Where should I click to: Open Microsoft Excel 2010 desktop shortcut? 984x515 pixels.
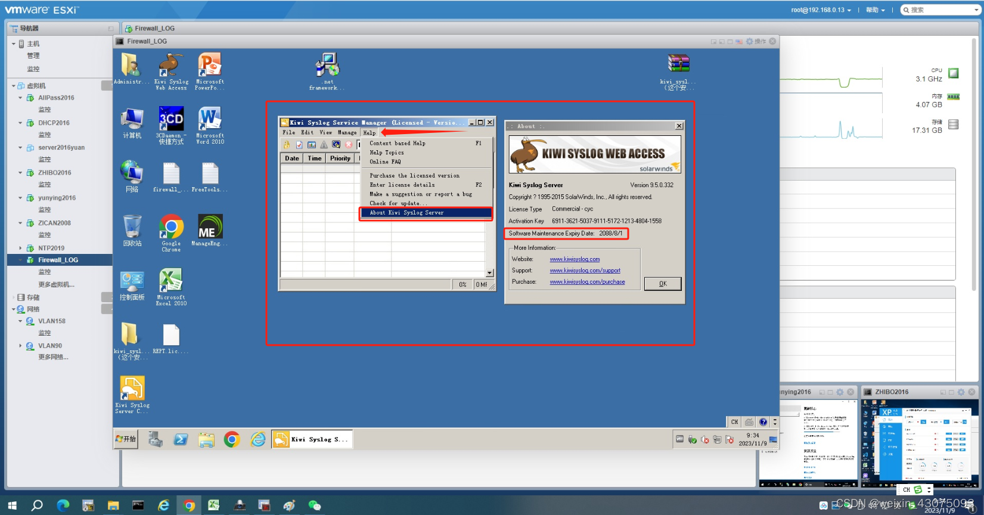coord(171,287)
